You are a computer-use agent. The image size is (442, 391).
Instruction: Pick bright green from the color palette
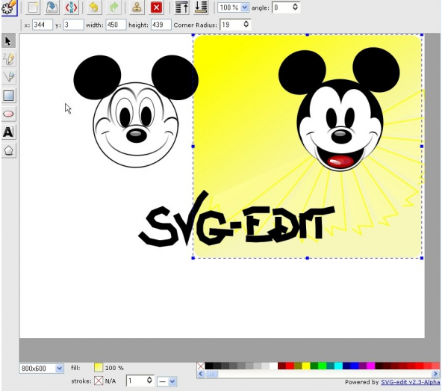pos(322,366)
